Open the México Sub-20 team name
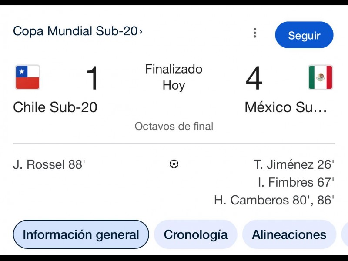This screenshot has height=261, width=348. coord(286,107)
